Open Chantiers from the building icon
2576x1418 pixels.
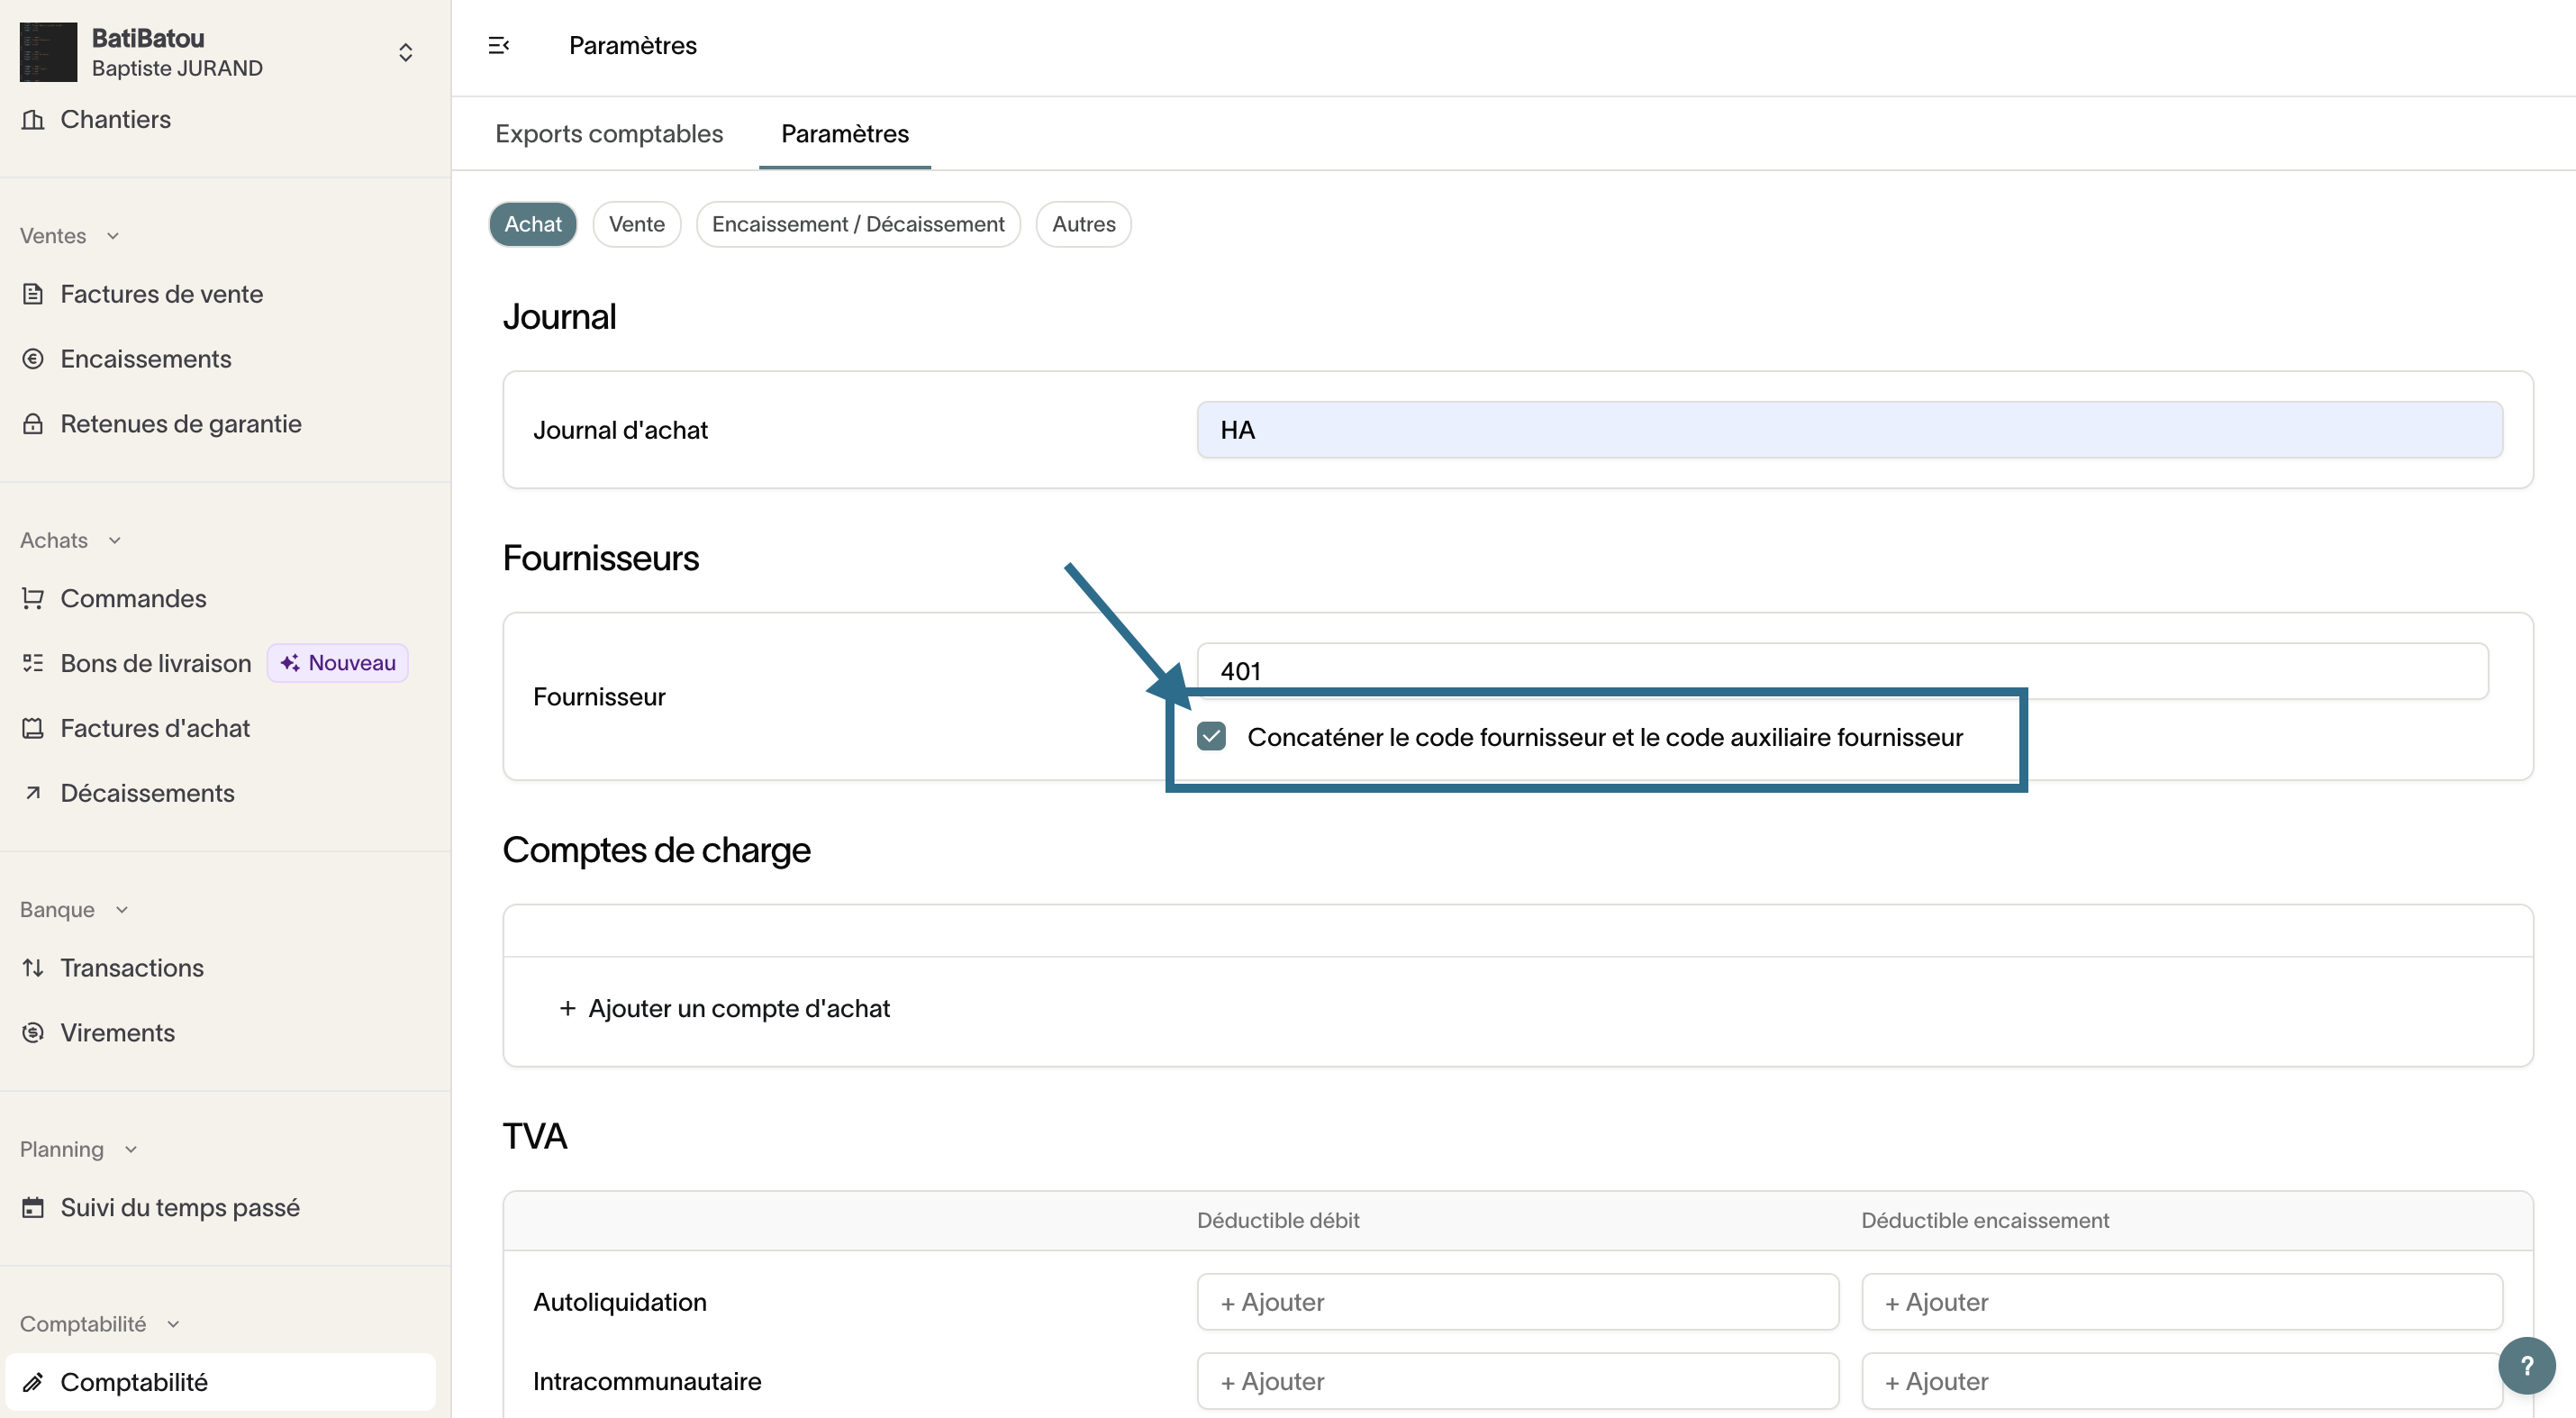pyautogui.click(x=33, y=119)
